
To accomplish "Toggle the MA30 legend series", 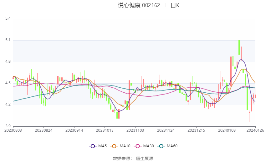I will 144,146.
